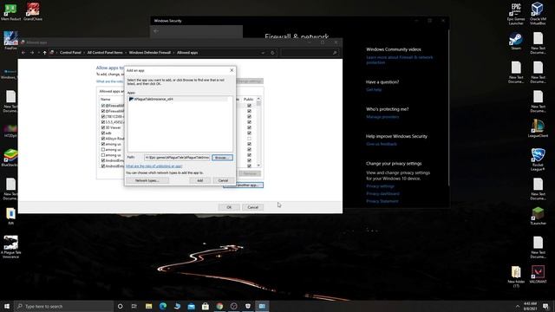
Task: Open Privacy dashboard link
Action: 383,193
